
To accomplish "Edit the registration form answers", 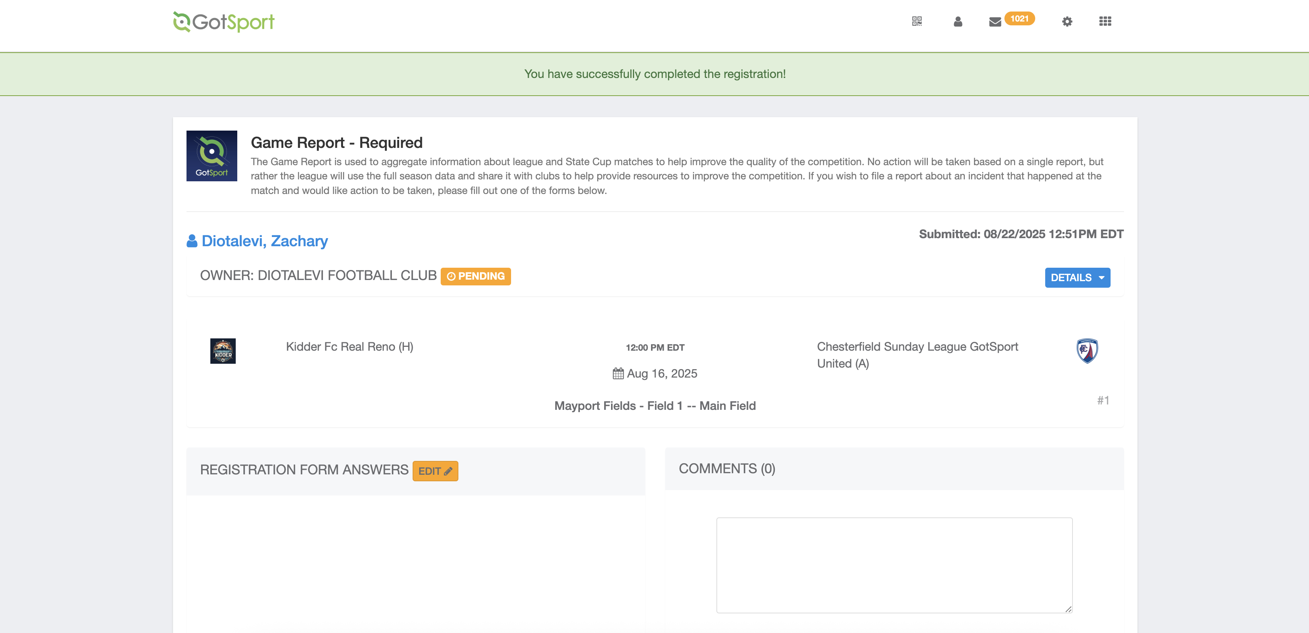I will pos(435,471).
